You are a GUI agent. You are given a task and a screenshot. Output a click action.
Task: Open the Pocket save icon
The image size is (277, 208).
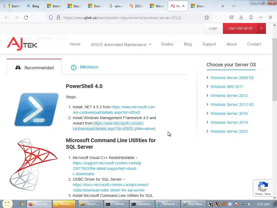tap(232, 17)
